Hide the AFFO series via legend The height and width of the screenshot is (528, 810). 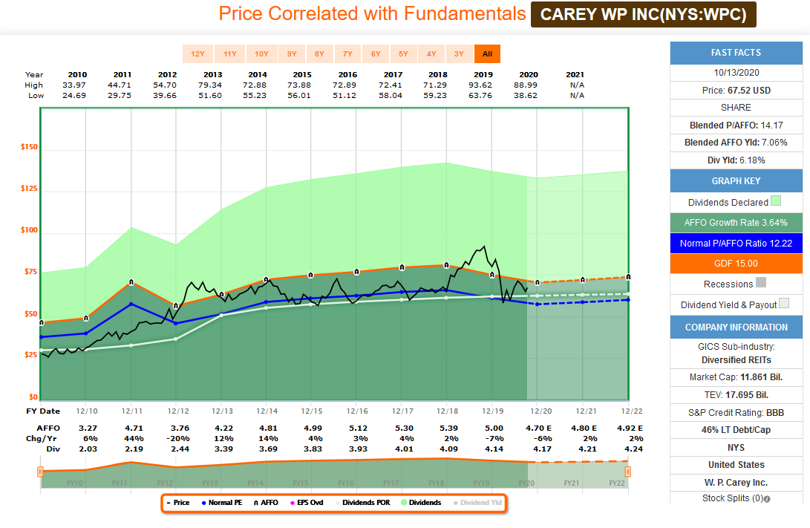(x=266, y=503)
